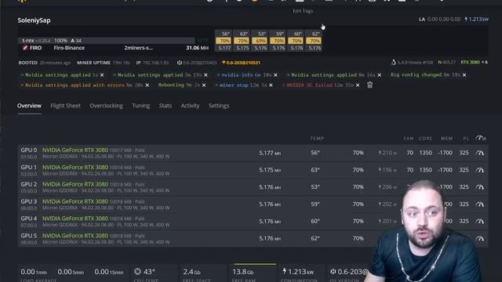Dismiss the 'miner stop' notification
Screen dimensions: 502x282
271,85
